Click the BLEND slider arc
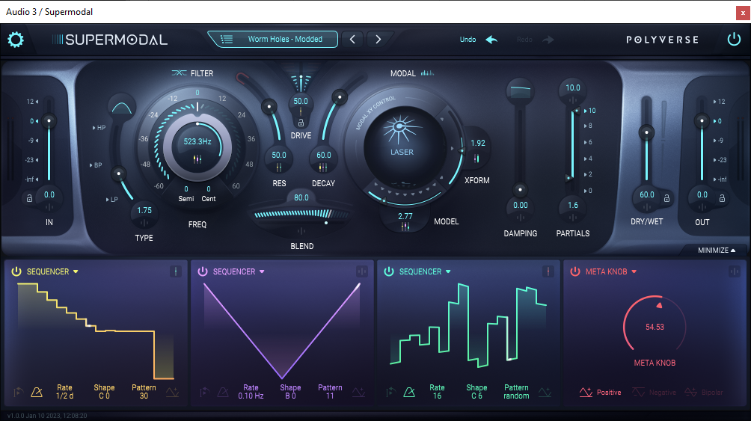Viewport: 751px width, 421px height. (301, 214)
